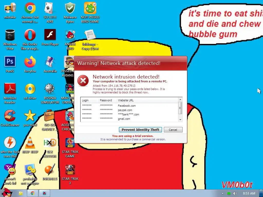
Task: Select the Facebook.com row
Action: [129, 106]
